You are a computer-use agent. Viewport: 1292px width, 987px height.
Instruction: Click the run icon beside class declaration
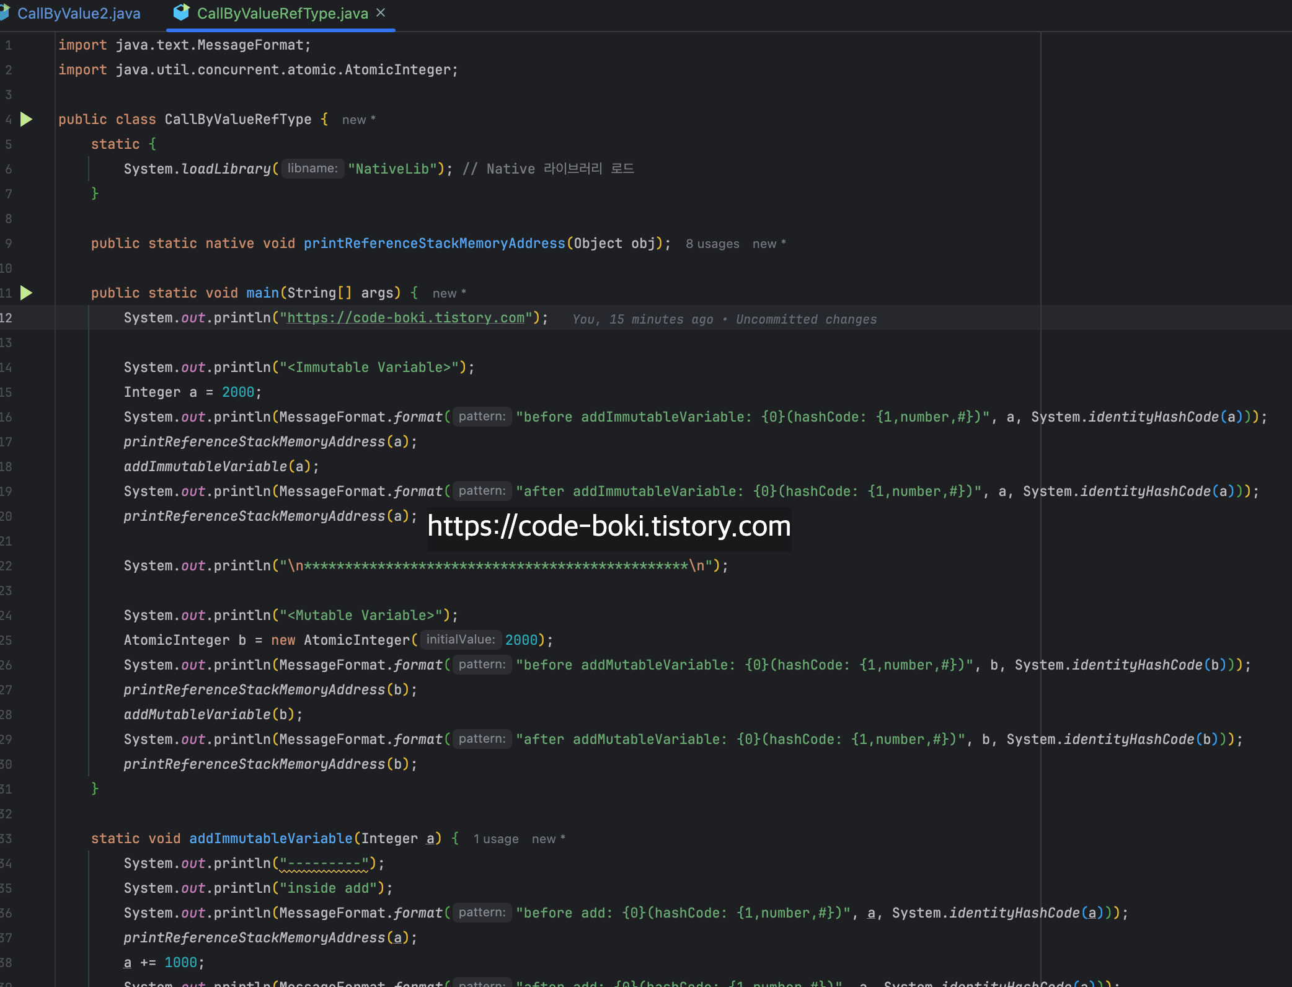click(x=26, y=119)
